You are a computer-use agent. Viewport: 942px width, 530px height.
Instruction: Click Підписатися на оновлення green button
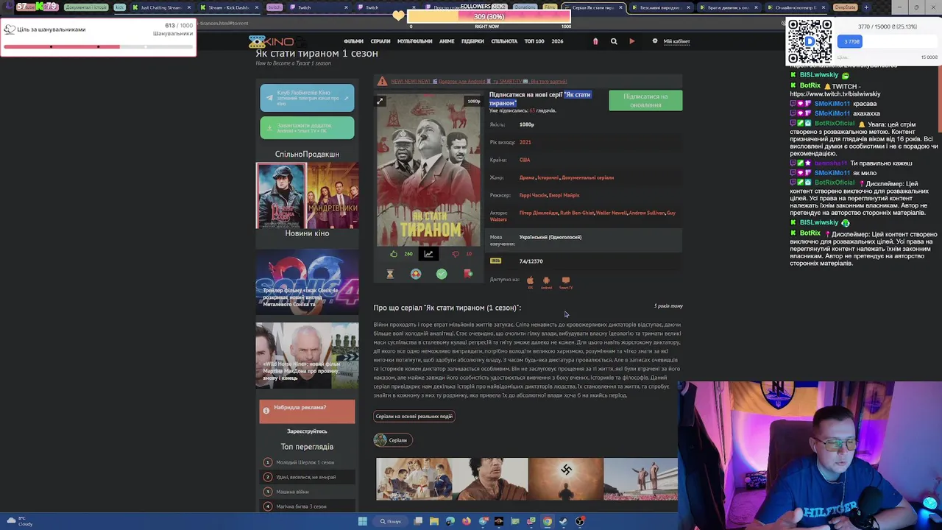645,100
